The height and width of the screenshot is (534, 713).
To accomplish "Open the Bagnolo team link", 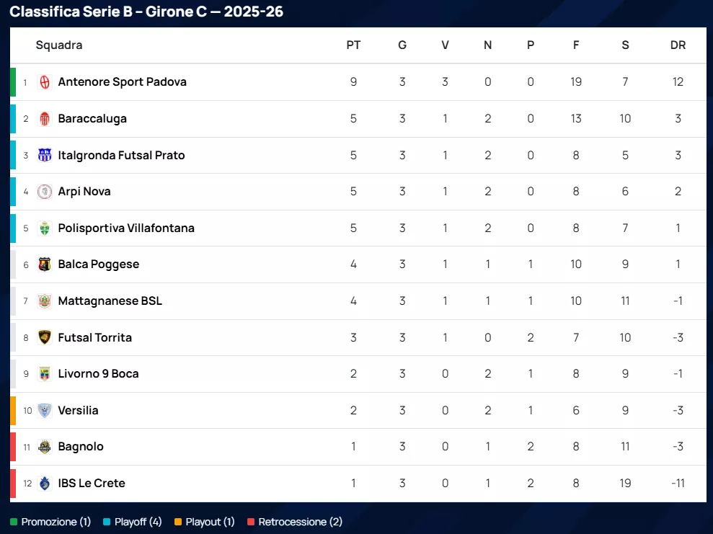I will [81, 447].
